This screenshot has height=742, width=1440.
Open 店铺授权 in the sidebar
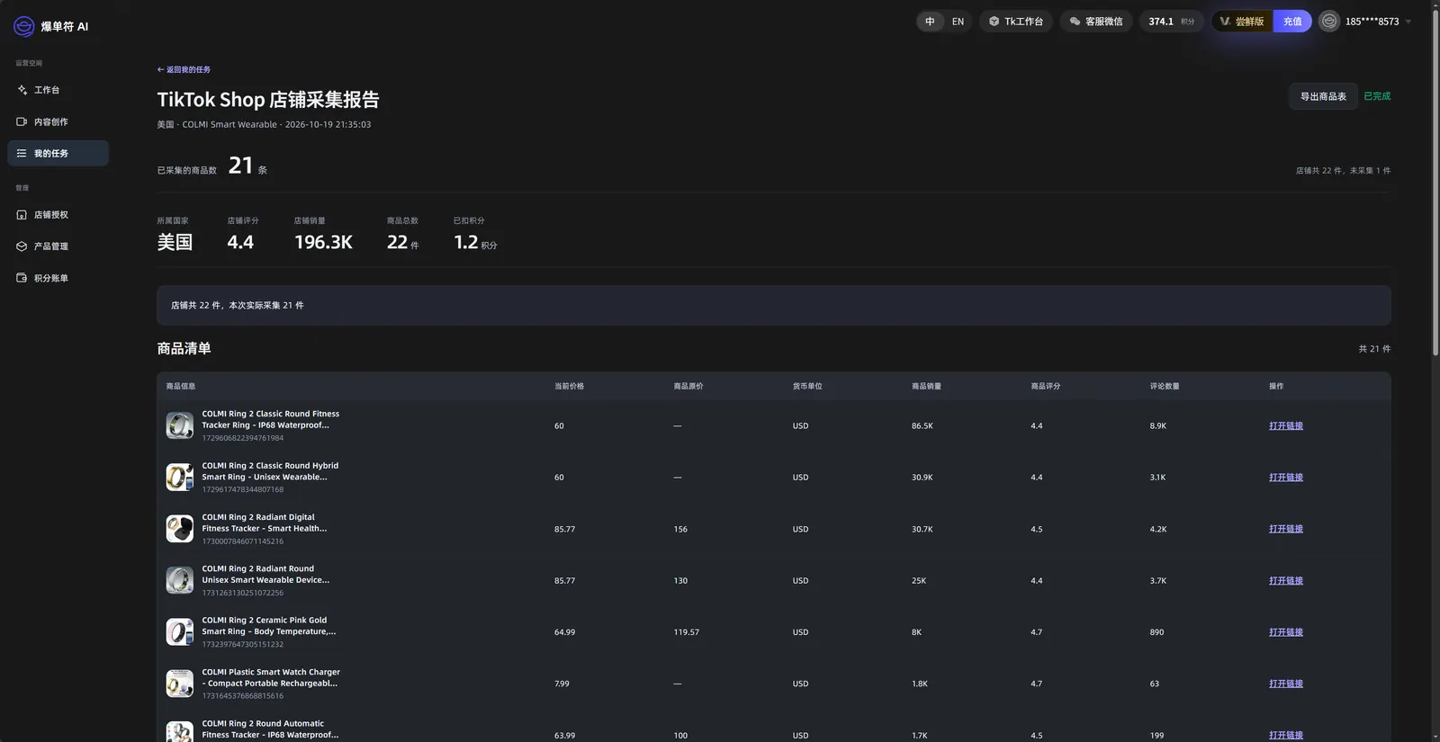pos(58,215)
